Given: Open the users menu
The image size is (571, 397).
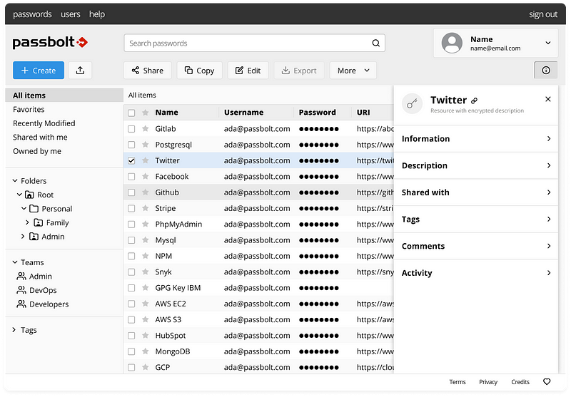Looking at the screenshot, I should 70,14.
